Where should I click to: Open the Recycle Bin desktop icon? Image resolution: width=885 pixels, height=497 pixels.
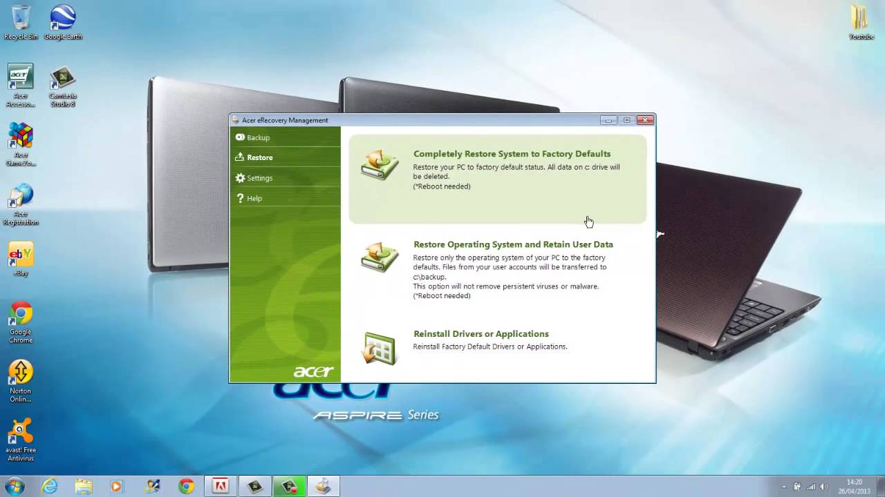(21, 23)
